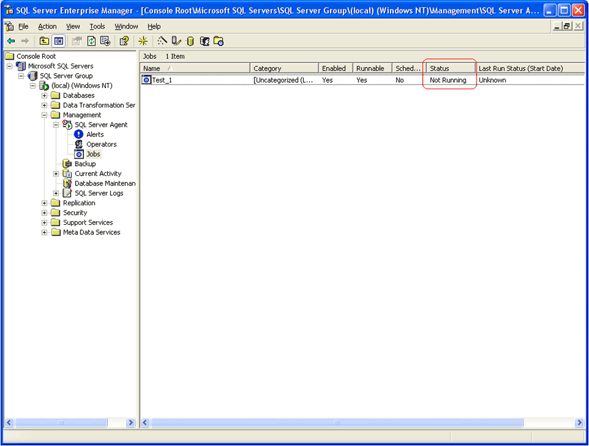This screenshot has width=589, height=446.
Task: Open the Window menu
Action: [126, 26]
